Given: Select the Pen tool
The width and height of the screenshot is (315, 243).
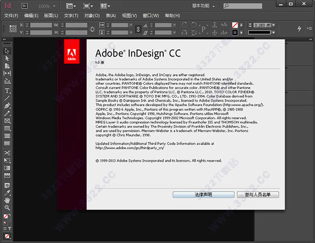Looking at the screenshot, I should pos(7,106).
